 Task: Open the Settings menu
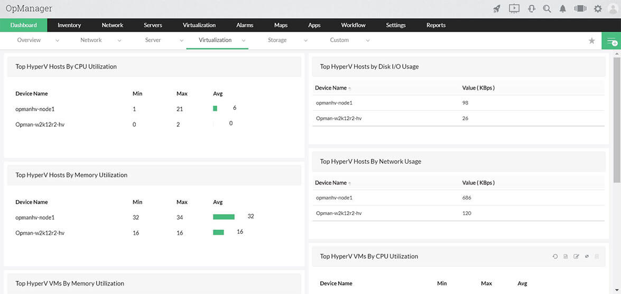pos(396,25)
